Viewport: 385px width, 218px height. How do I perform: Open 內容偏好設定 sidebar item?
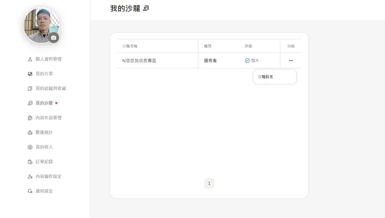click(48, 176)
